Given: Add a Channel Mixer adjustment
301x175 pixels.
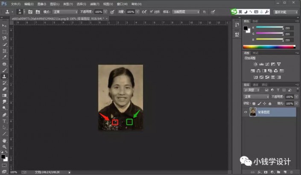Looking at the screenshot, I should click(x=276, y=71).
